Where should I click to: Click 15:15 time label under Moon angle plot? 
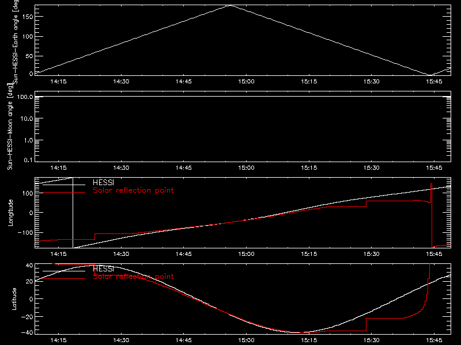tap(309, 168)
